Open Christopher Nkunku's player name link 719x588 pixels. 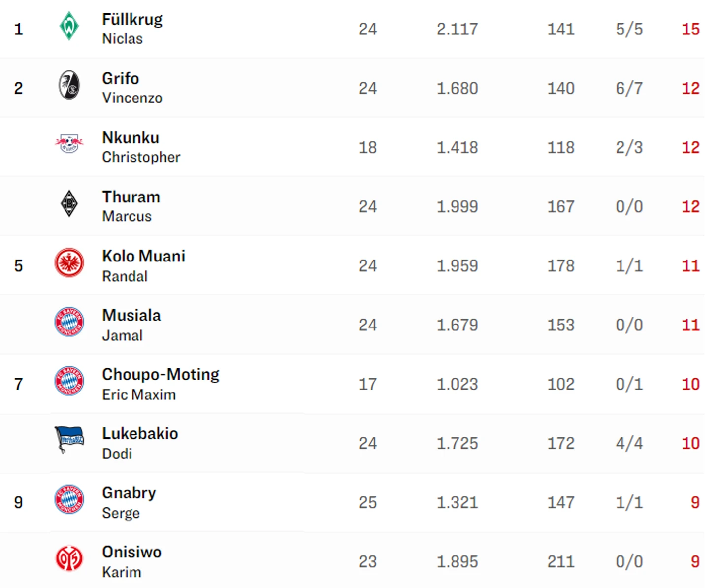[141, 147]
